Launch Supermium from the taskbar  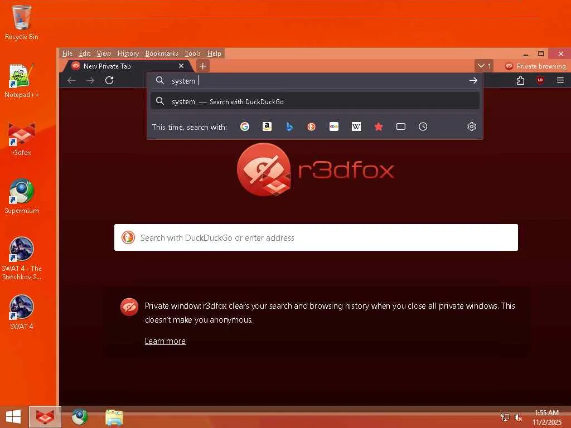pos(79,417)
